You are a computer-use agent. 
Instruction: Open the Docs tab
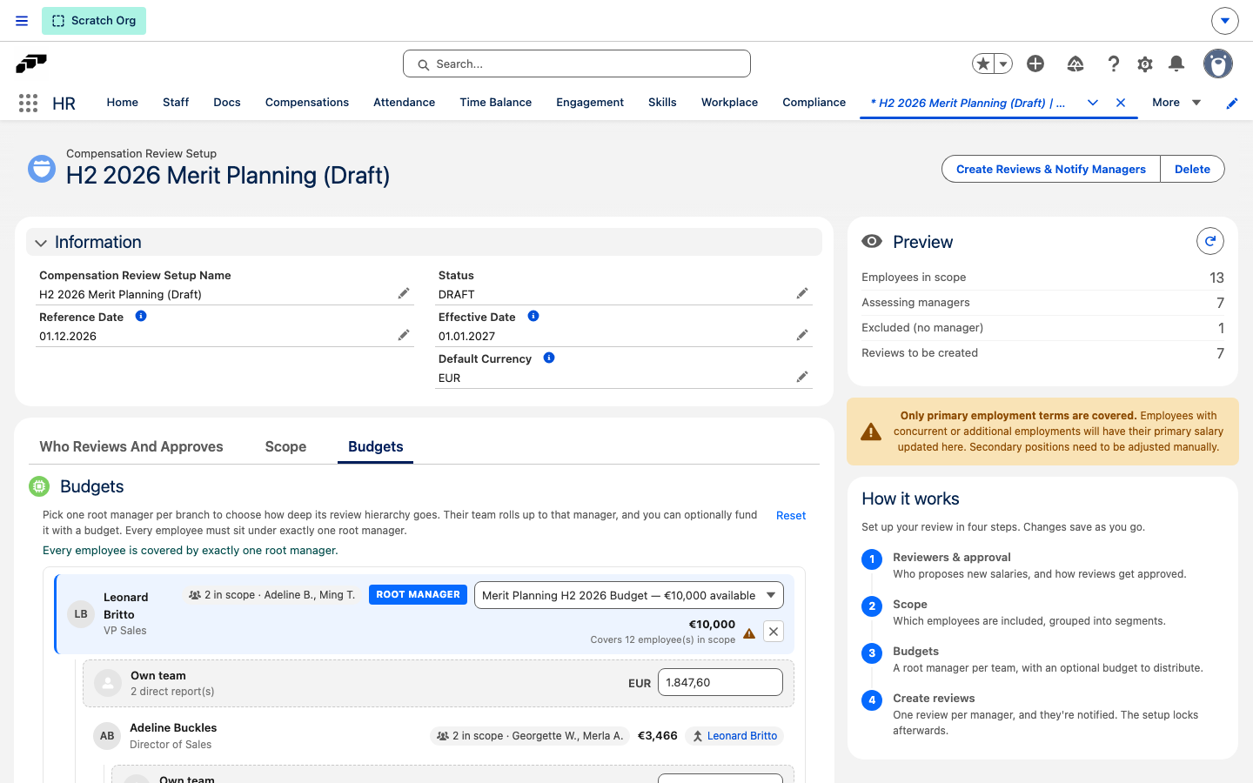[227, 103]
